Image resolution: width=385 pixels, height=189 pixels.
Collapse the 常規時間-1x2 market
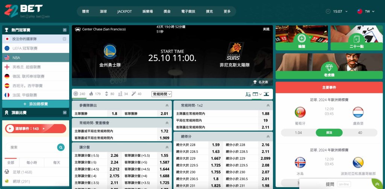268,105
